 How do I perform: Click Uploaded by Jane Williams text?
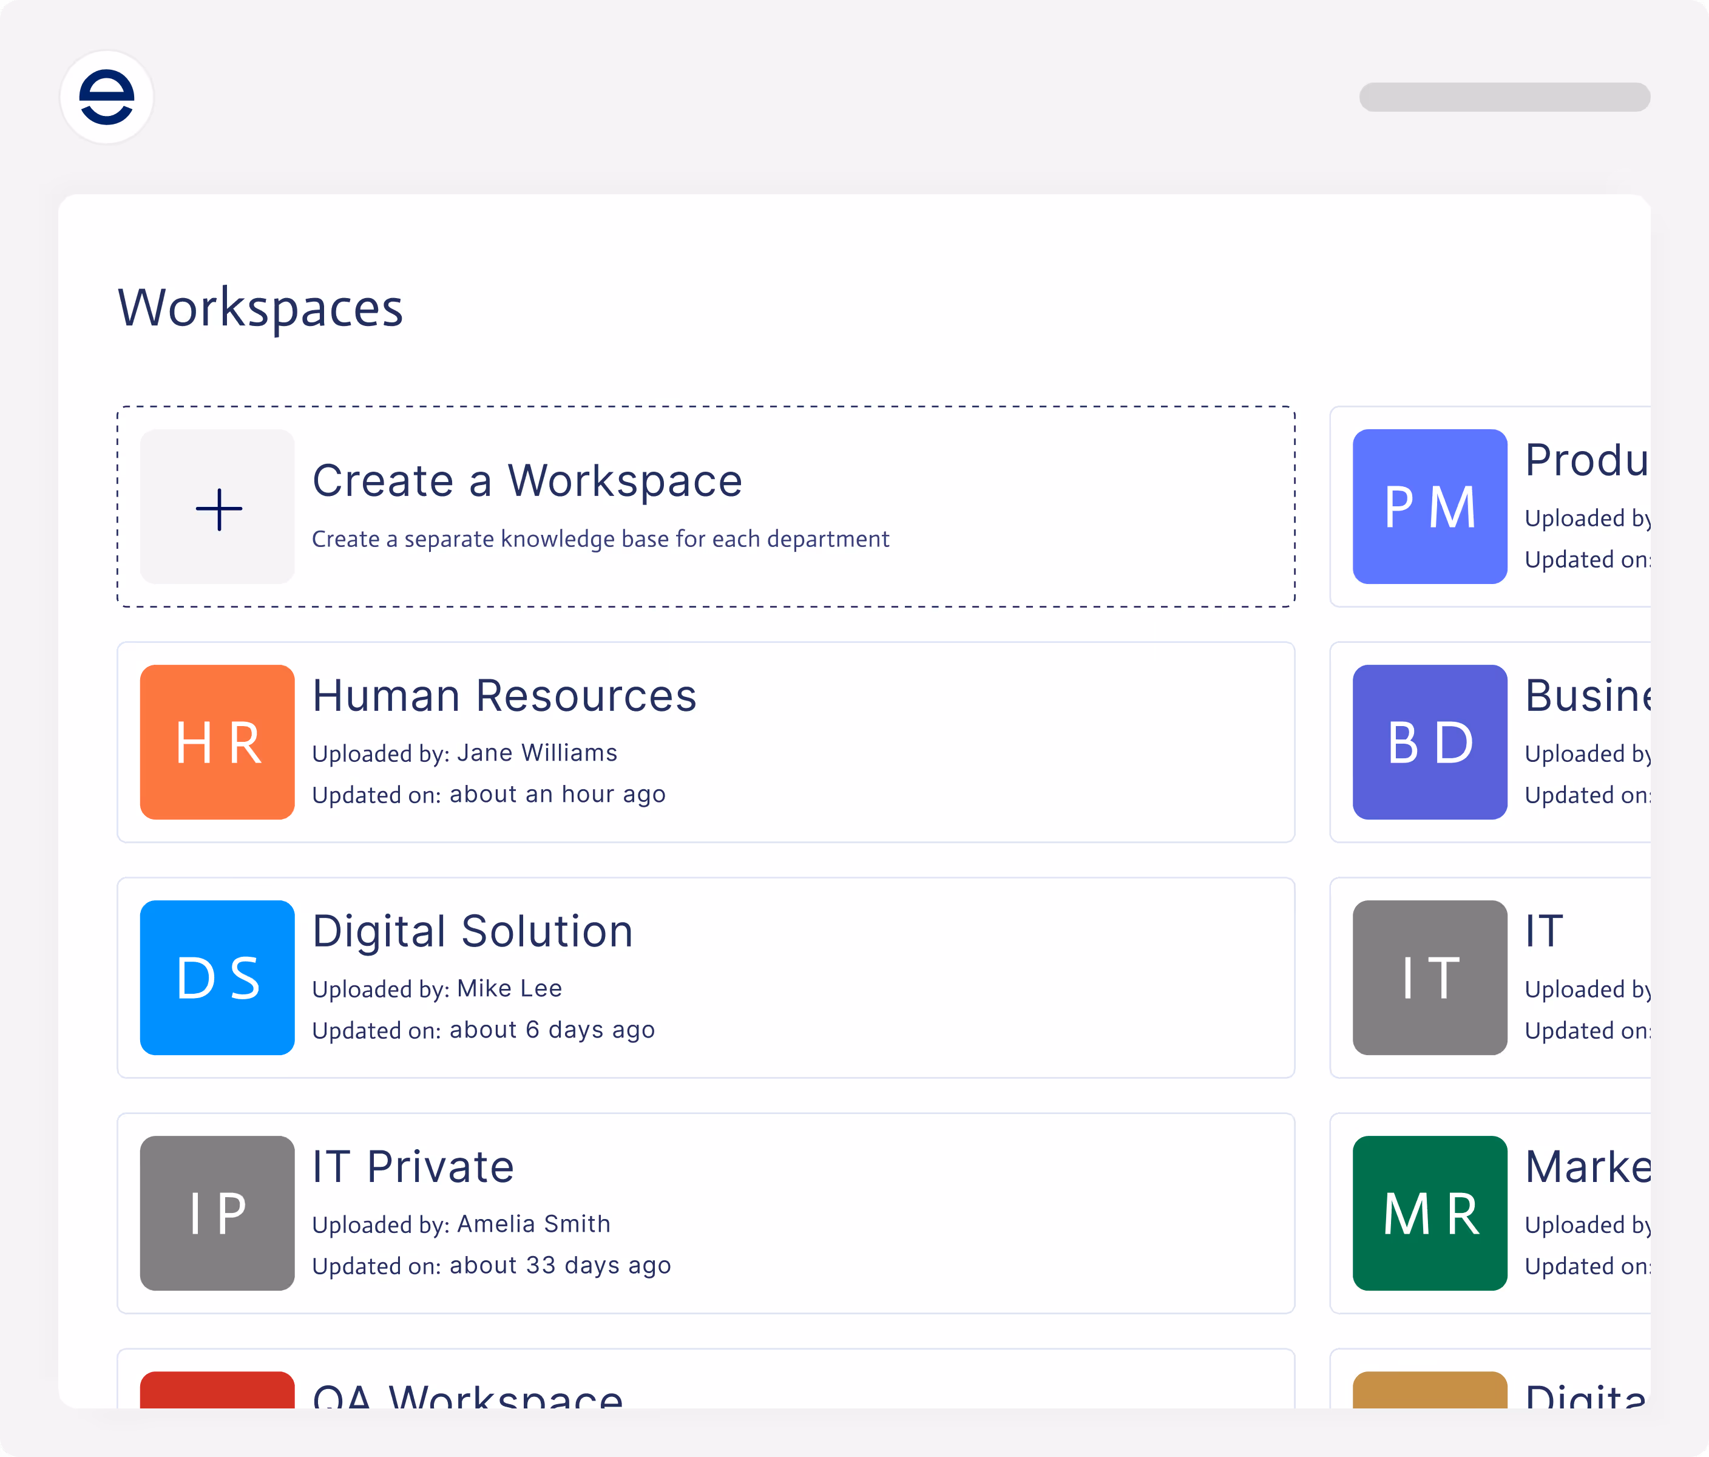pos(464,753)
